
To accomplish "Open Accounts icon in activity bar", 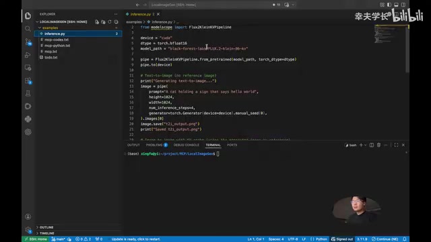I will tap(28, 216).
